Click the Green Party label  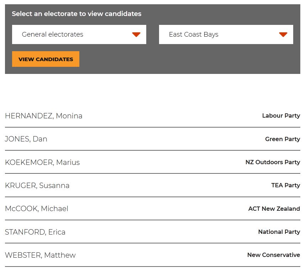pyautogui.click(x=282, y=139)
